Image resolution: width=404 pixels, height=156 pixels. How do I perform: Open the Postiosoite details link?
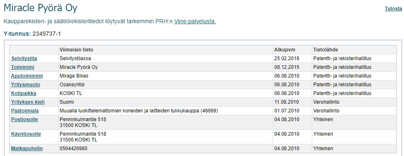[x=24, y=119]
